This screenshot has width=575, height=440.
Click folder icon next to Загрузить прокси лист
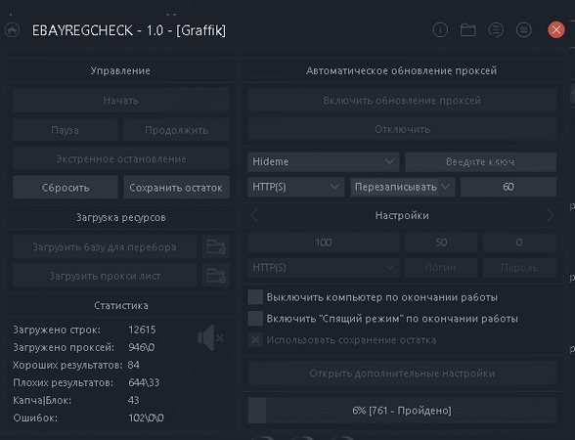(x=216, y=276)
